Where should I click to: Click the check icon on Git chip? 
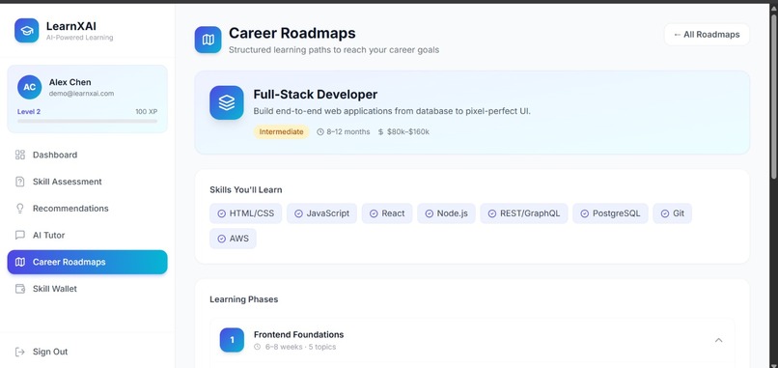(665, 213)
